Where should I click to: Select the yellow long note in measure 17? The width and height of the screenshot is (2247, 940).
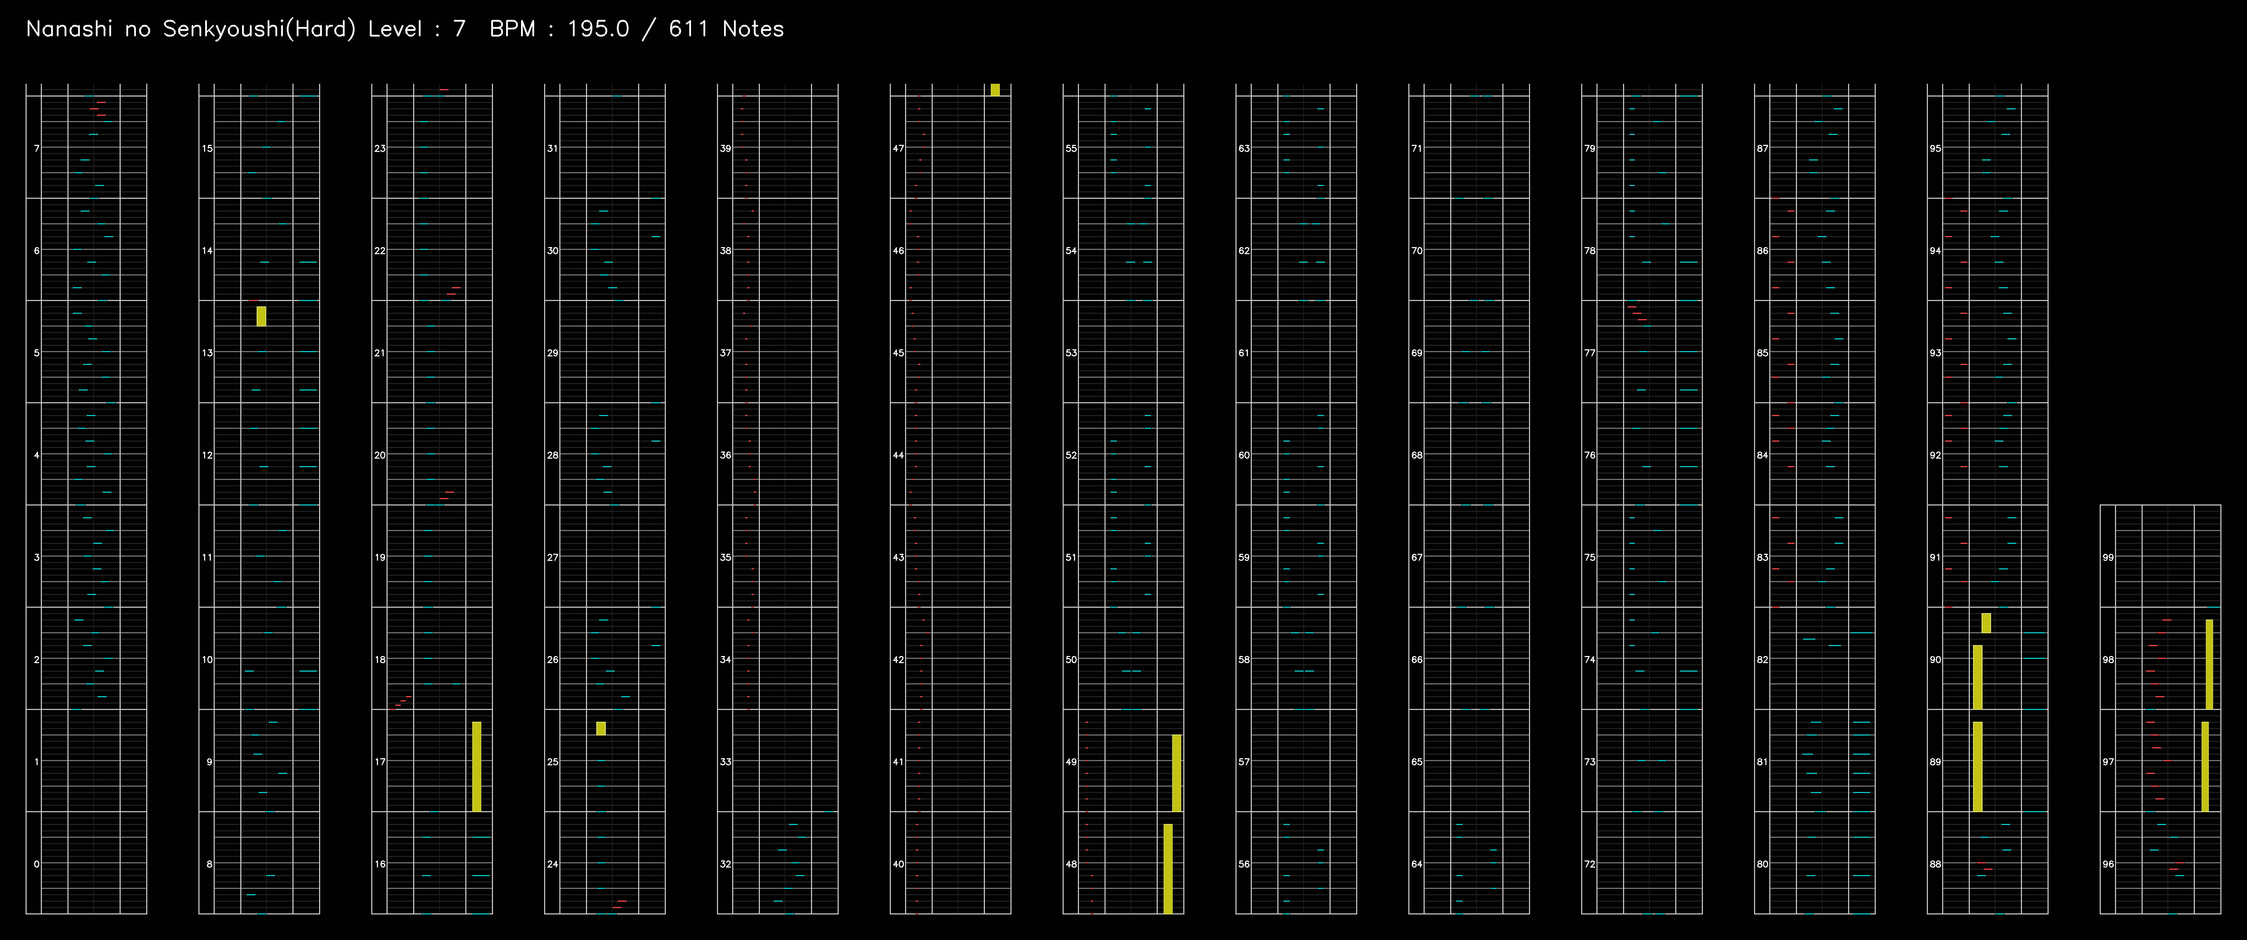(476, 766)
